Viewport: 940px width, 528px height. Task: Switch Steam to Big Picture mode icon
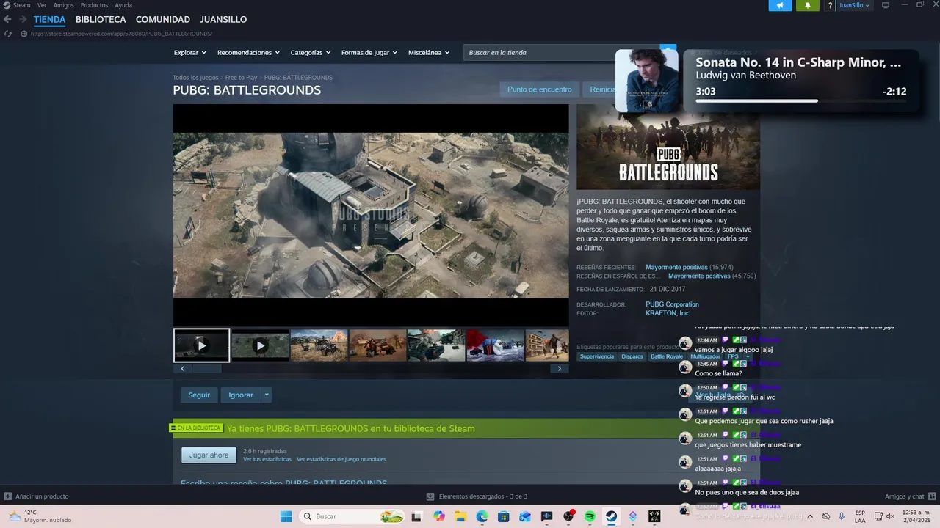[886, 5]
